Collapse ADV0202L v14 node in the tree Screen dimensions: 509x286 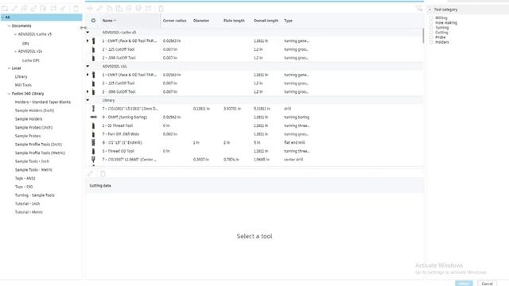(x=15, y=51)
